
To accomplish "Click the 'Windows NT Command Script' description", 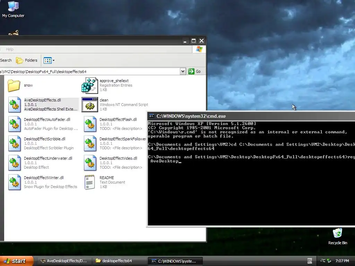I will click(124, 105).
